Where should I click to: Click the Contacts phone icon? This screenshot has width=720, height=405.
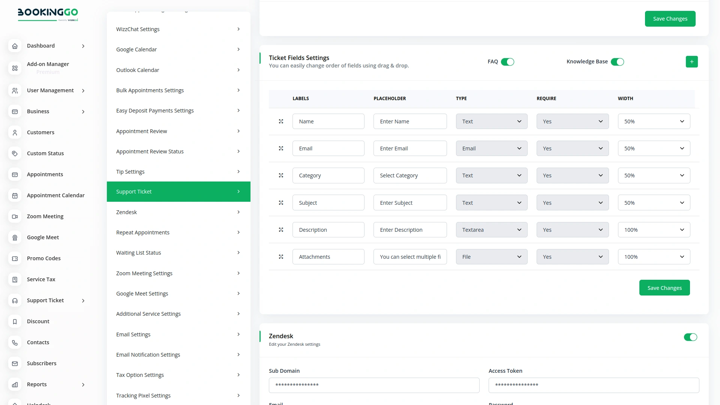point(15,342)
